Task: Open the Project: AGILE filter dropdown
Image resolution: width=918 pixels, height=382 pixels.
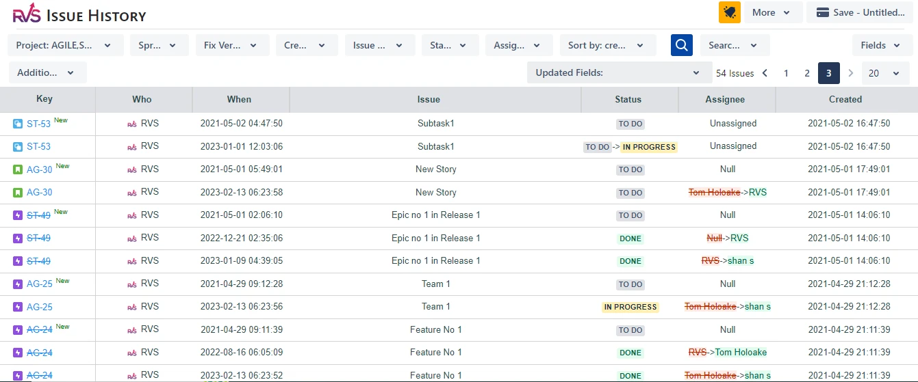Action: click(66, 45)
